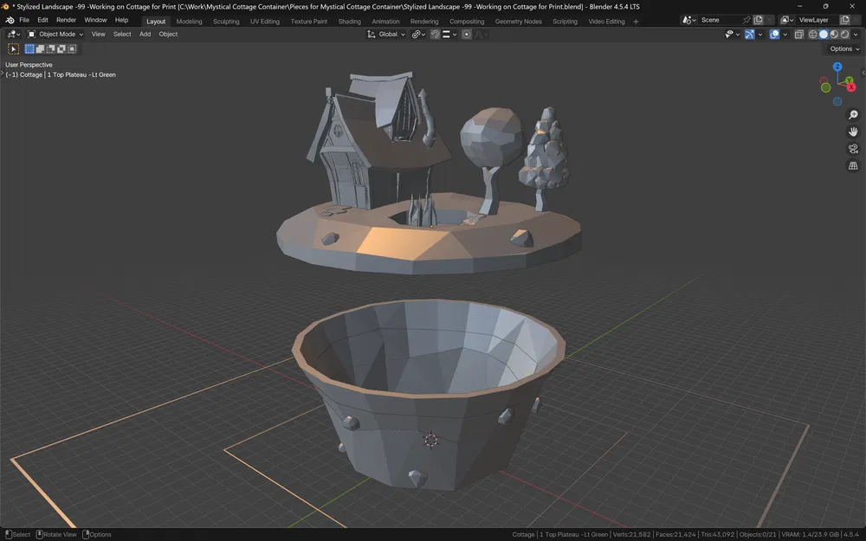Click the Add menu in viewport header
Image resolution: width=866 pixels, height=541 pixels.
coord(145,35)
